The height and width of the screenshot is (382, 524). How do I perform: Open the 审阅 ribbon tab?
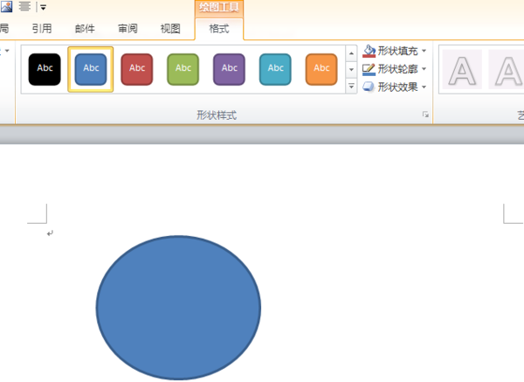[x=128, y=29]
